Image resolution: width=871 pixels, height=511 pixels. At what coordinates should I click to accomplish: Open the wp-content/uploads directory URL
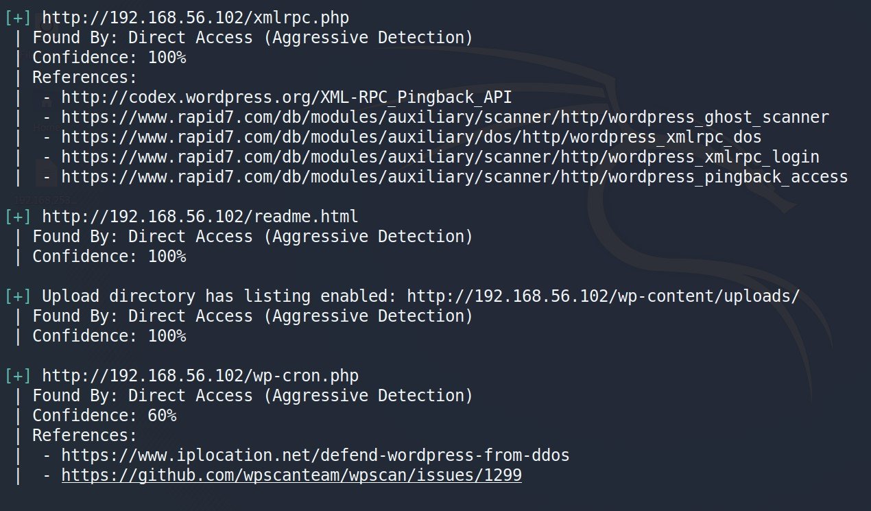(x=604, y=296)
